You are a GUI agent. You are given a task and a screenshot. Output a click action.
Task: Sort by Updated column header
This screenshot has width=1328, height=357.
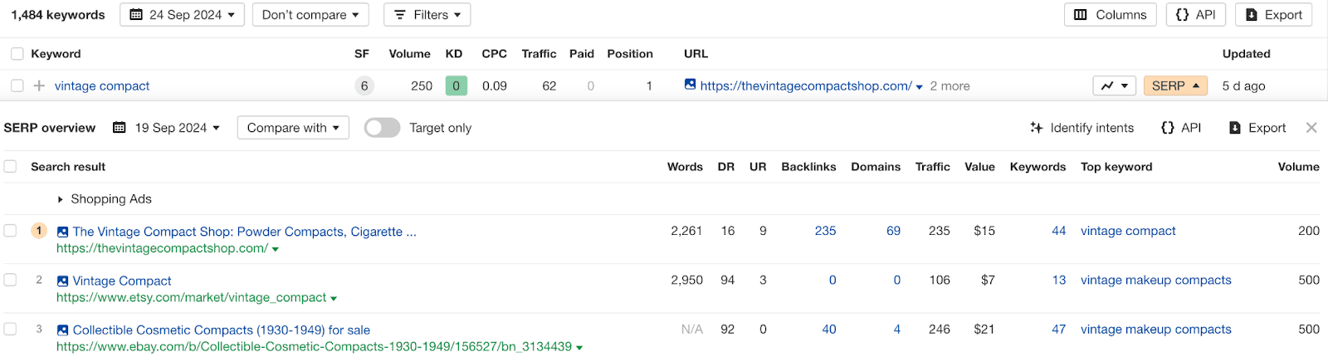click(1246, 54)
